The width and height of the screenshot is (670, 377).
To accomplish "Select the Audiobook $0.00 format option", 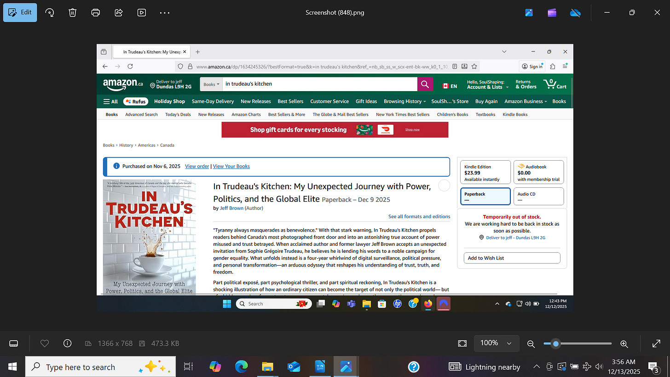I will [538, 172].
